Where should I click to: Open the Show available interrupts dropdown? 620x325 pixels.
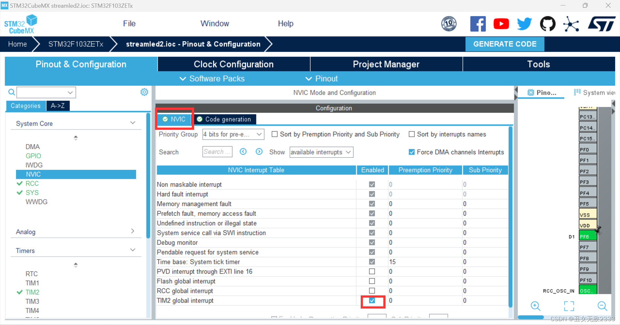[x=321, y=152]
